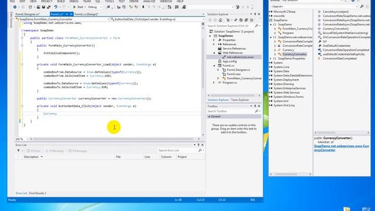This screenshot has height=211, width=375.
Task: Select the CancelAsync(object) member in Object Browser
Action: click(x=336, y=12)
